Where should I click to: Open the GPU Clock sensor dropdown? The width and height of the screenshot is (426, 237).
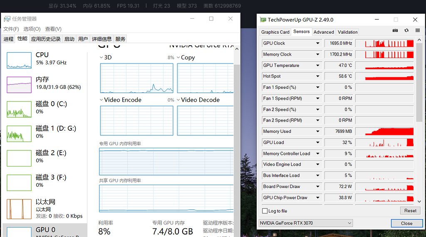coord(317,43)
